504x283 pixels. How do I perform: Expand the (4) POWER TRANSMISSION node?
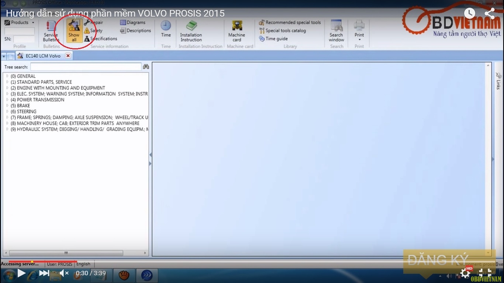7,100
